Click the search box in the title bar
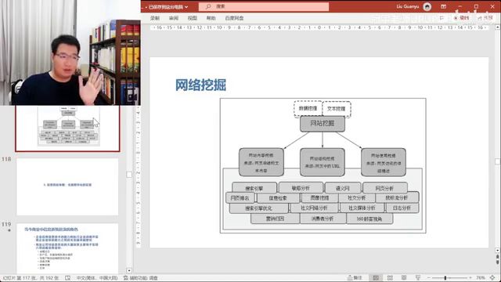The height and width of the screenshot is (282, 501). click(264, 6)
